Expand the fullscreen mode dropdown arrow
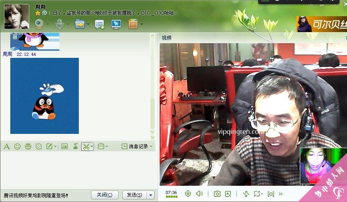Screen dimensions: 347x202 262,194
